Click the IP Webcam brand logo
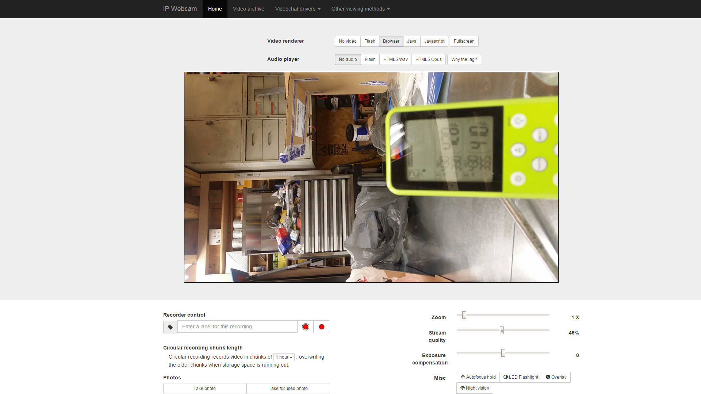Viewport: 701px width, 394px height. (x=180, y=9)
